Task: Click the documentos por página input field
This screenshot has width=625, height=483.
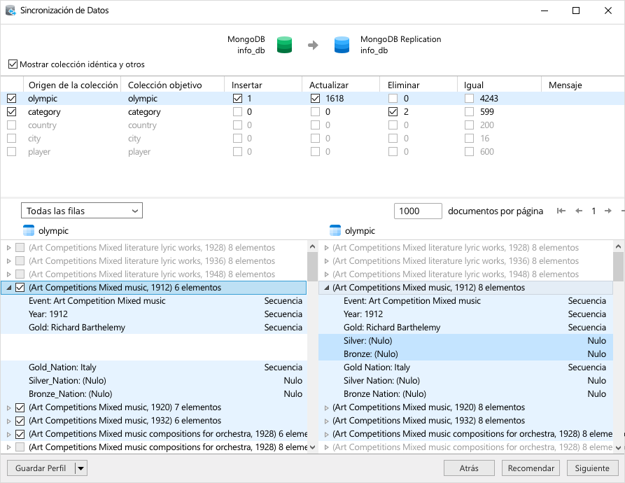Action: pyautogui.click(x=418, y=211)
